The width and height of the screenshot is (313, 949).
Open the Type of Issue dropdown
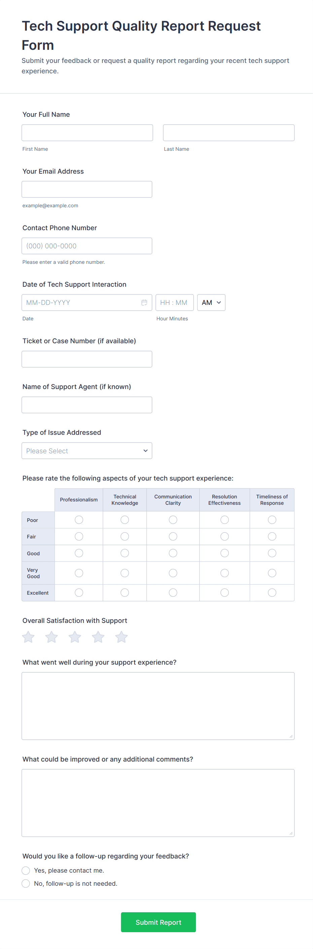(87, 451)
